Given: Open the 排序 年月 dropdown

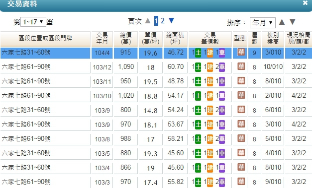Looking at the screenshot, I should pyautogui.click(x=263, y=23).
